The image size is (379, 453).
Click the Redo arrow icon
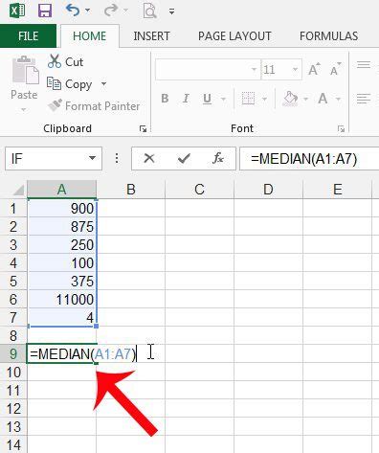(111, 11)
